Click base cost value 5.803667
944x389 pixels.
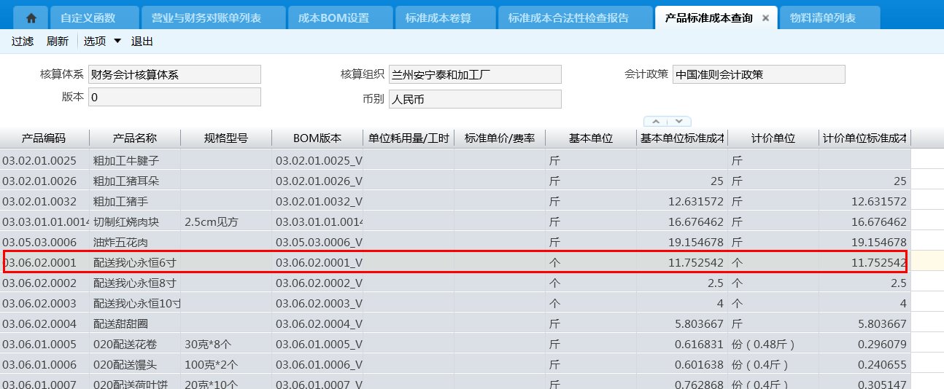tap(699, 323)
